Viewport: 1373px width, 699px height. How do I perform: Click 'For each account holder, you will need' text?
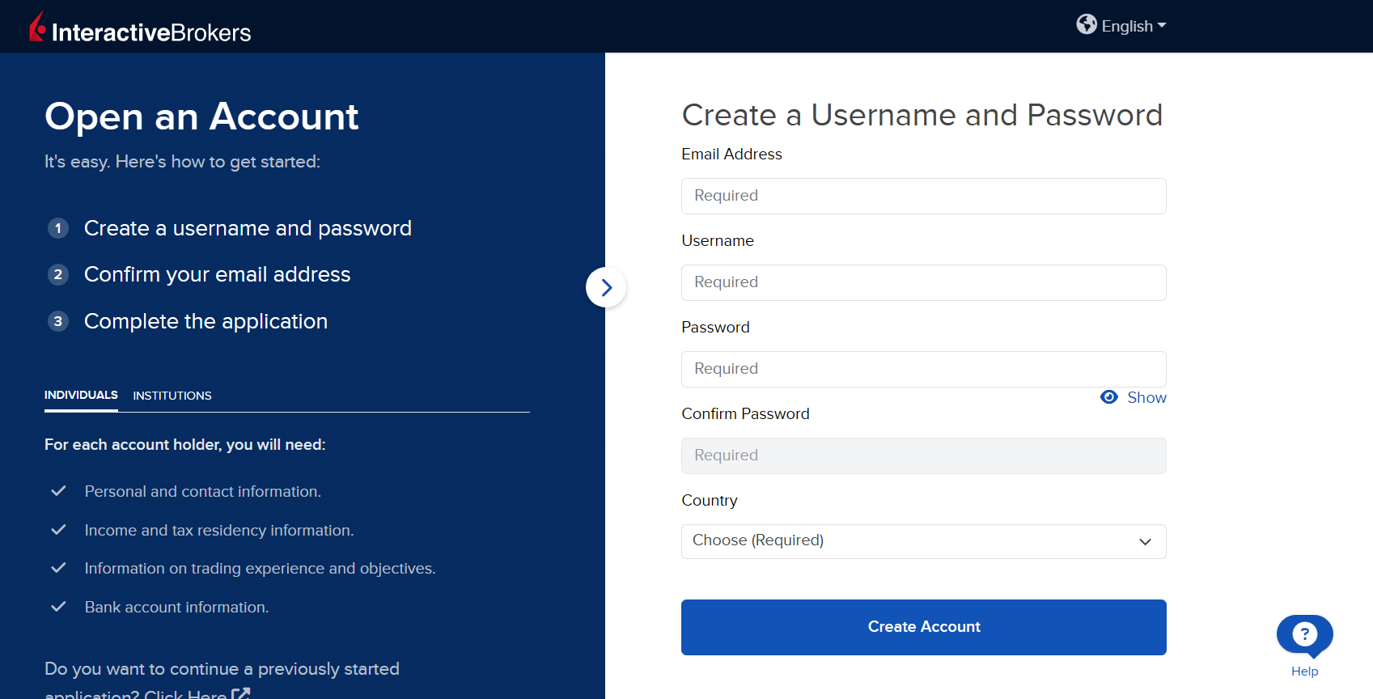(x=185, y=445)
